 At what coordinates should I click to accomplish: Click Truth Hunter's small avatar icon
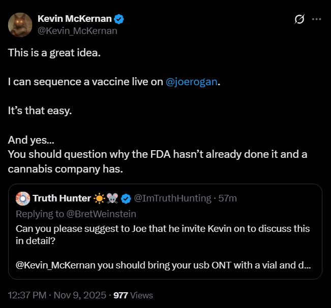point(22,198)
